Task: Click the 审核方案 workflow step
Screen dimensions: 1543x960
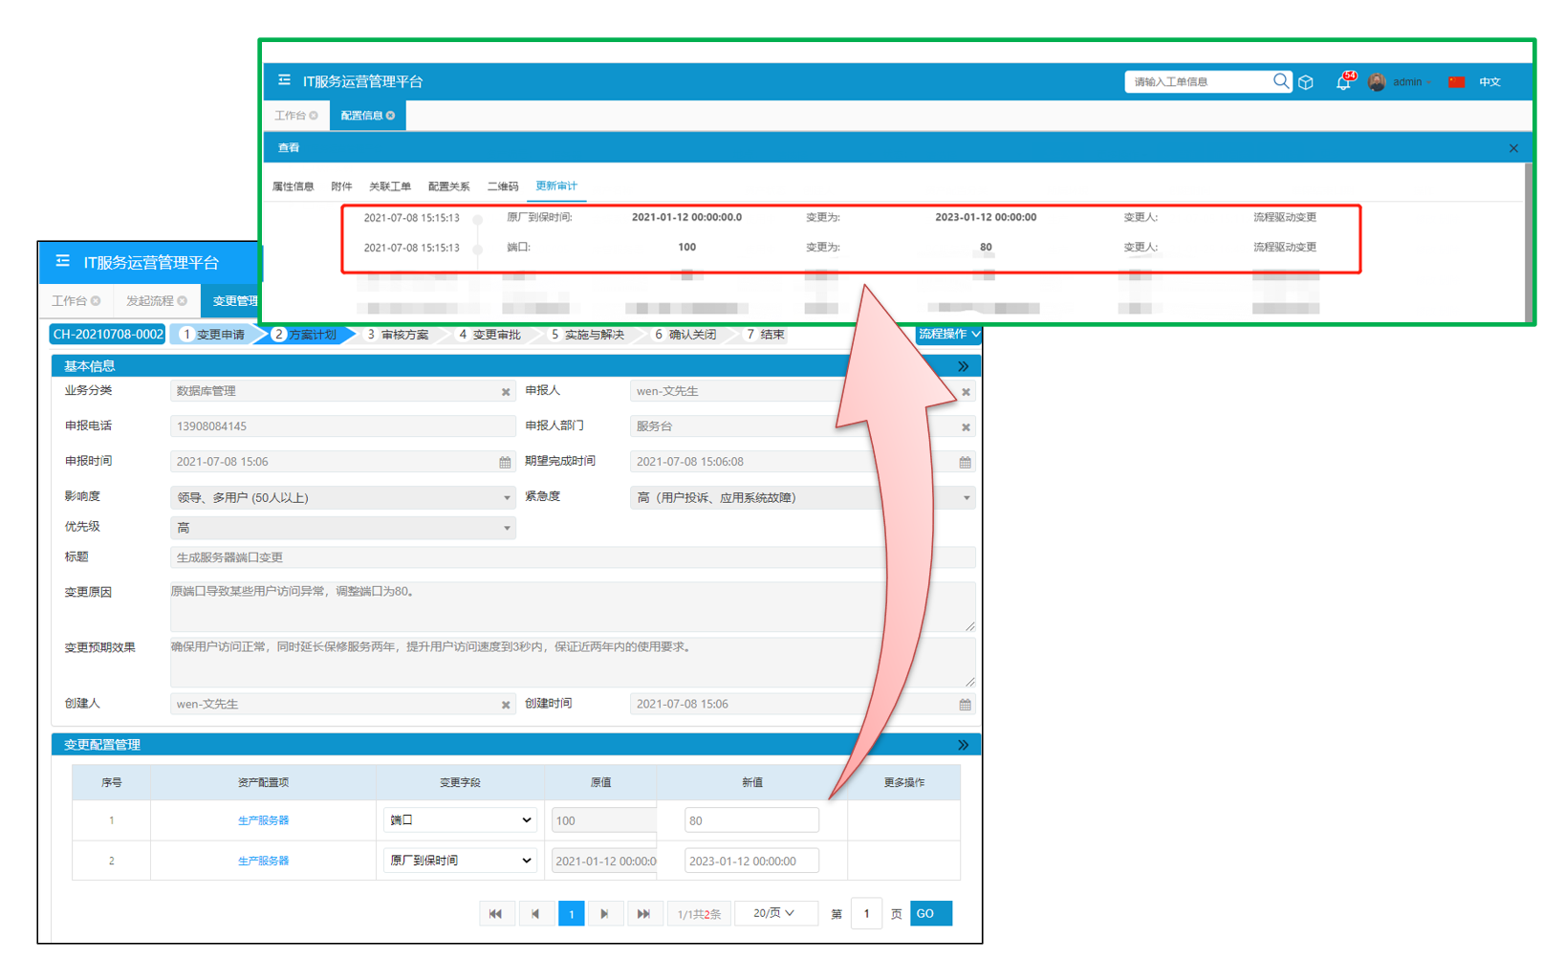Action: pos(403,335)
